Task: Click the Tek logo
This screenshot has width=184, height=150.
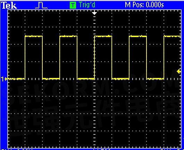Action: tap(9, 6)
